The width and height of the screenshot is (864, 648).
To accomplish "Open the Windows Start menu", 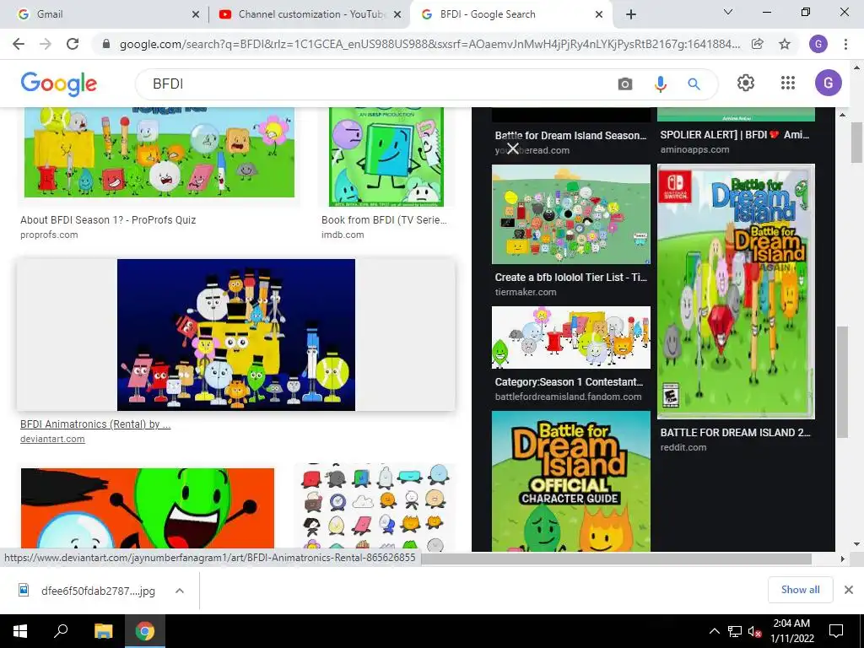I will point(20,631).
